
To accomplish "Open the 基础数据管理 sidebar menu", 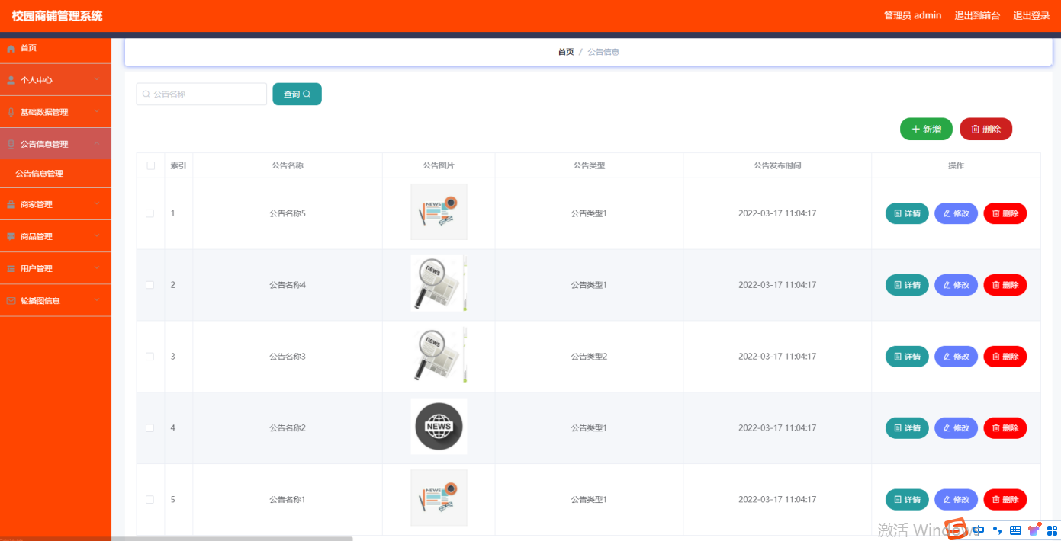I will click(x=56, y=112).
